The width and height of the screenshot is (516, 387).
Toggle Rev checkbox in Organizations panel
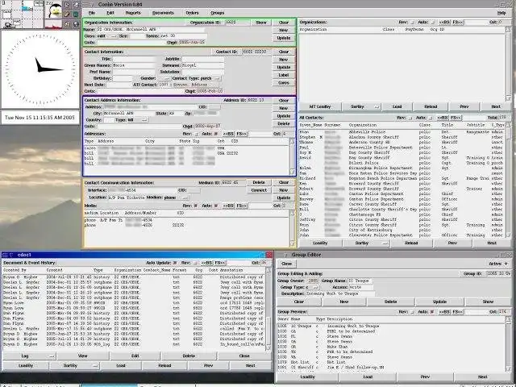point(412,22)
